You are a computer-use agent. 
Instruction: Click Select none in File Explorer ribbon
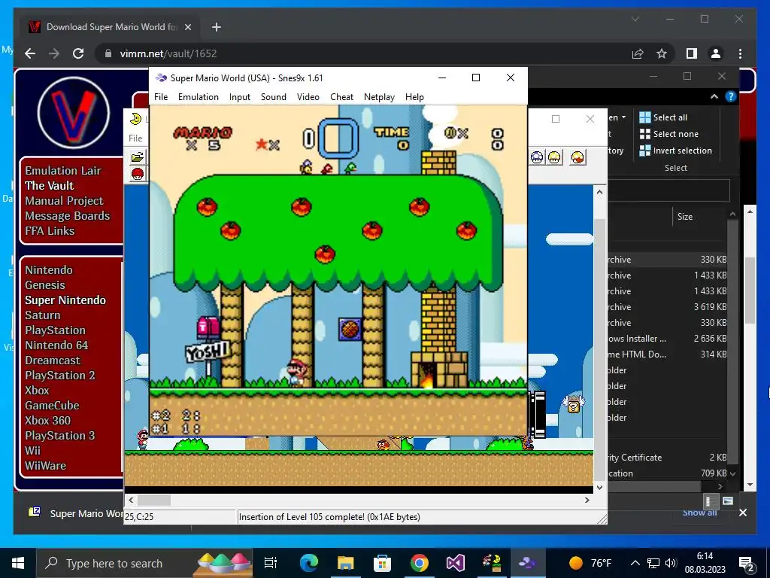click(668, 134)
